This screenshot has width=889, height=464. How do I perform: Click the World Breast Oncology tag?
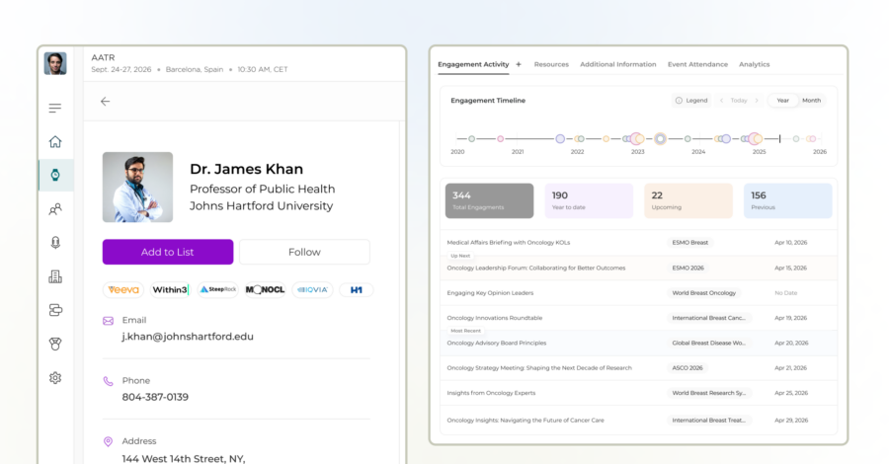tap(703, 293)
